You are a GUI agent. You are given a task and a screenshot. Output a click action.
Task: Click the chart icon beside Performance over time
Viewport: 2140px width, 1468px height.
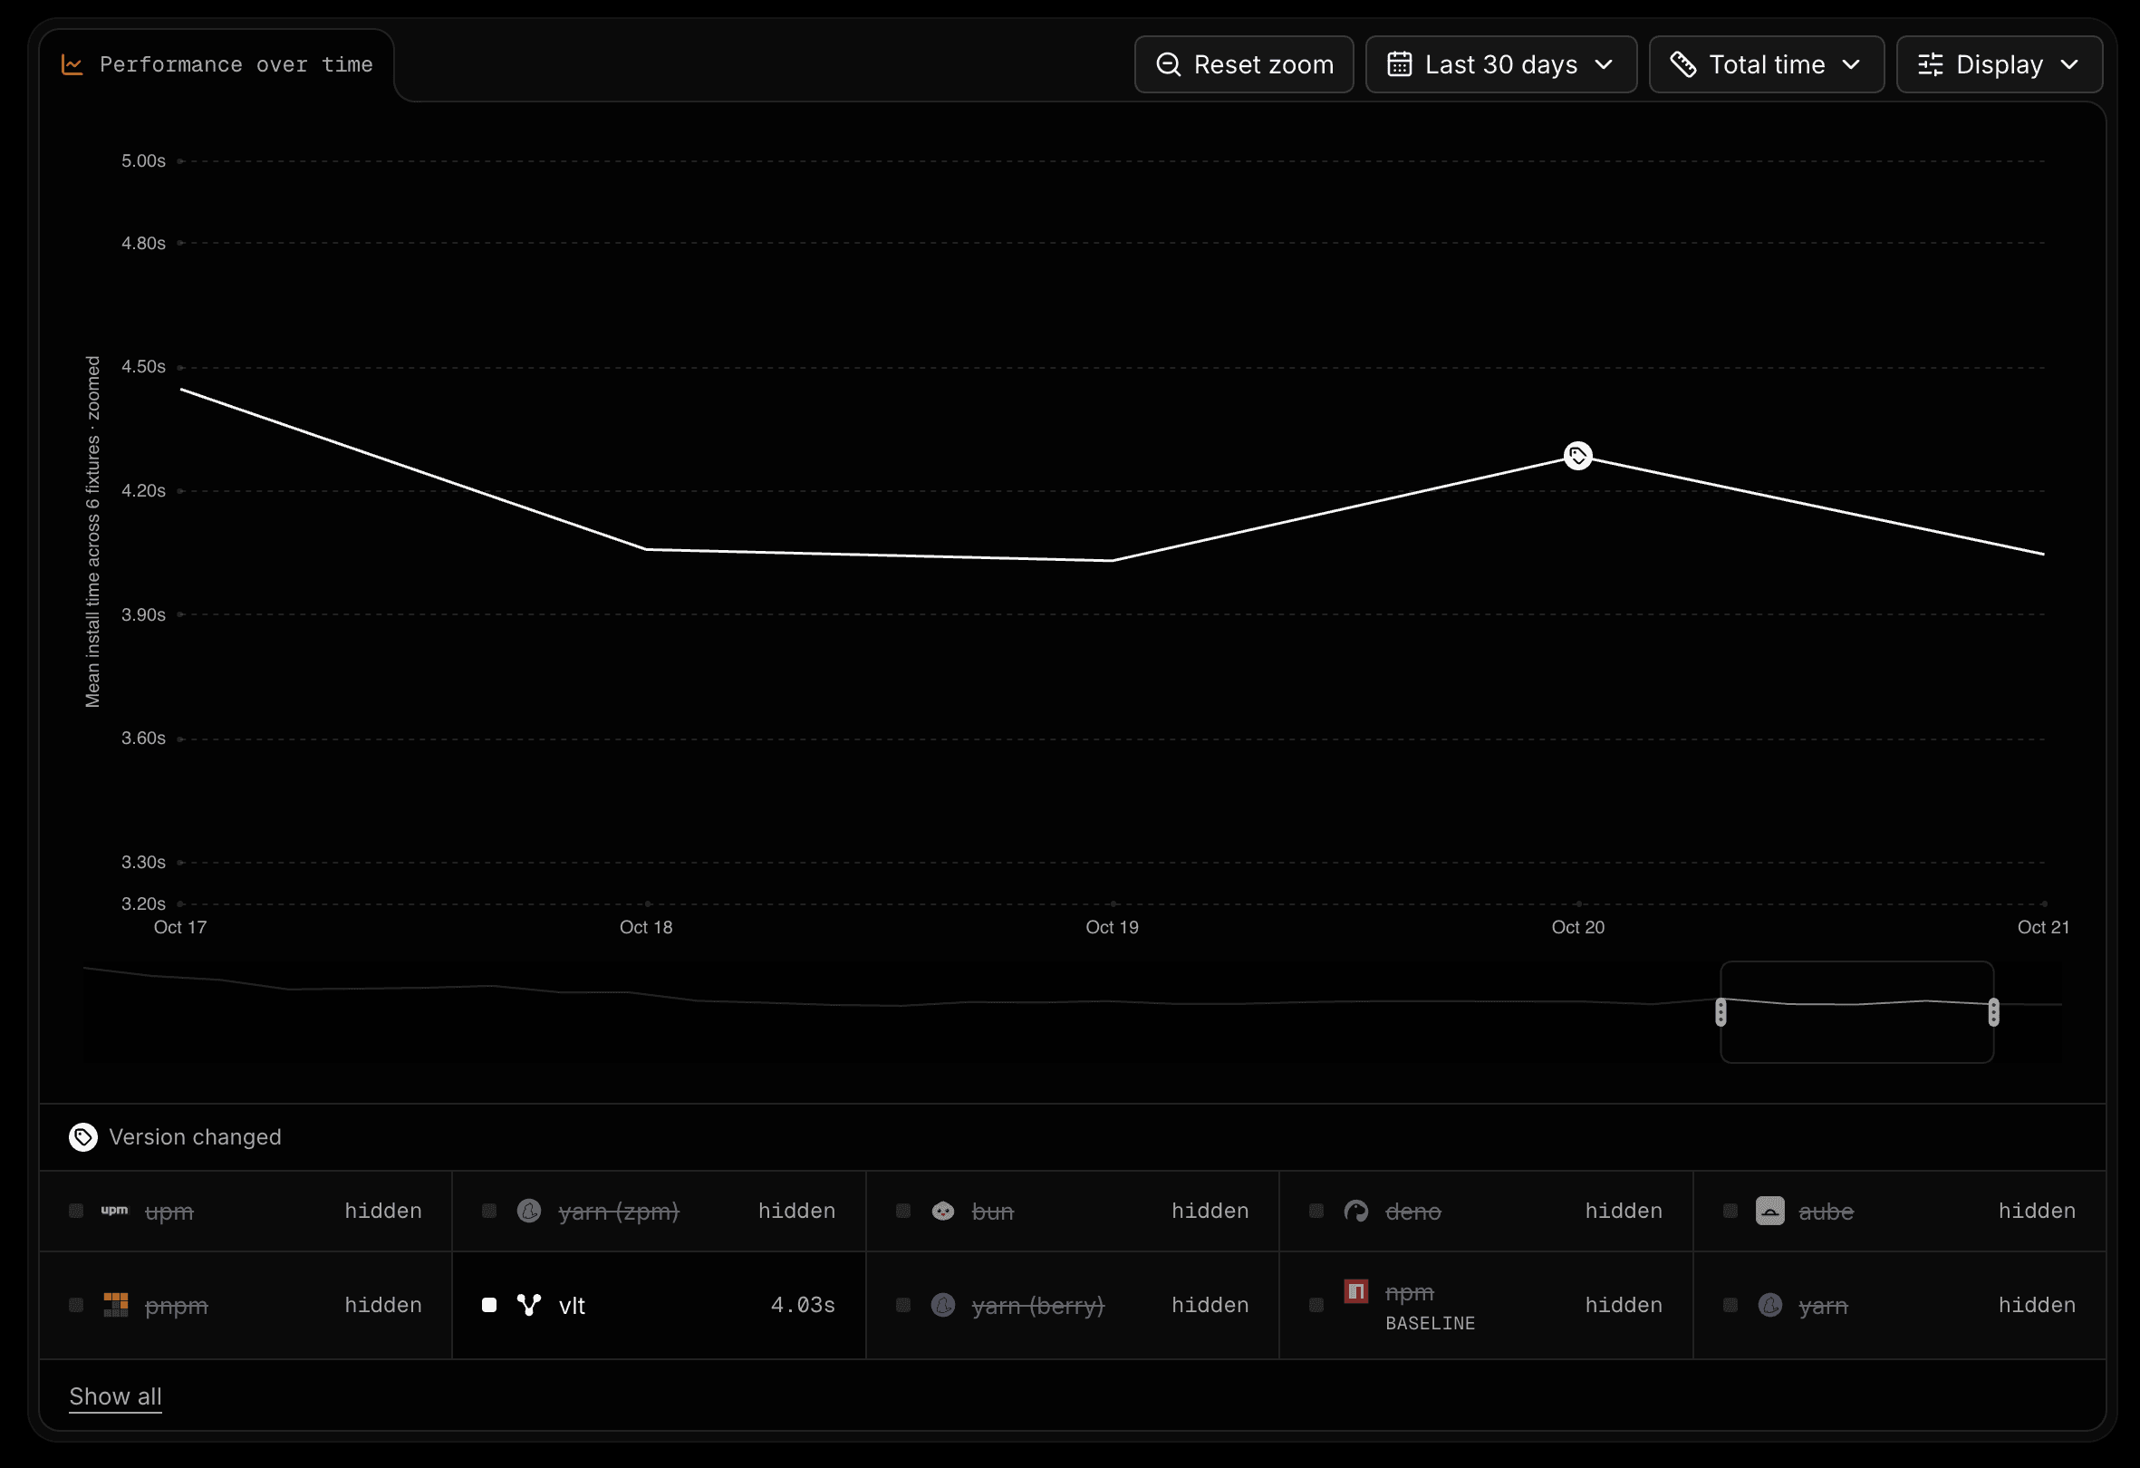pyautogui.click(x=72, y=64)
